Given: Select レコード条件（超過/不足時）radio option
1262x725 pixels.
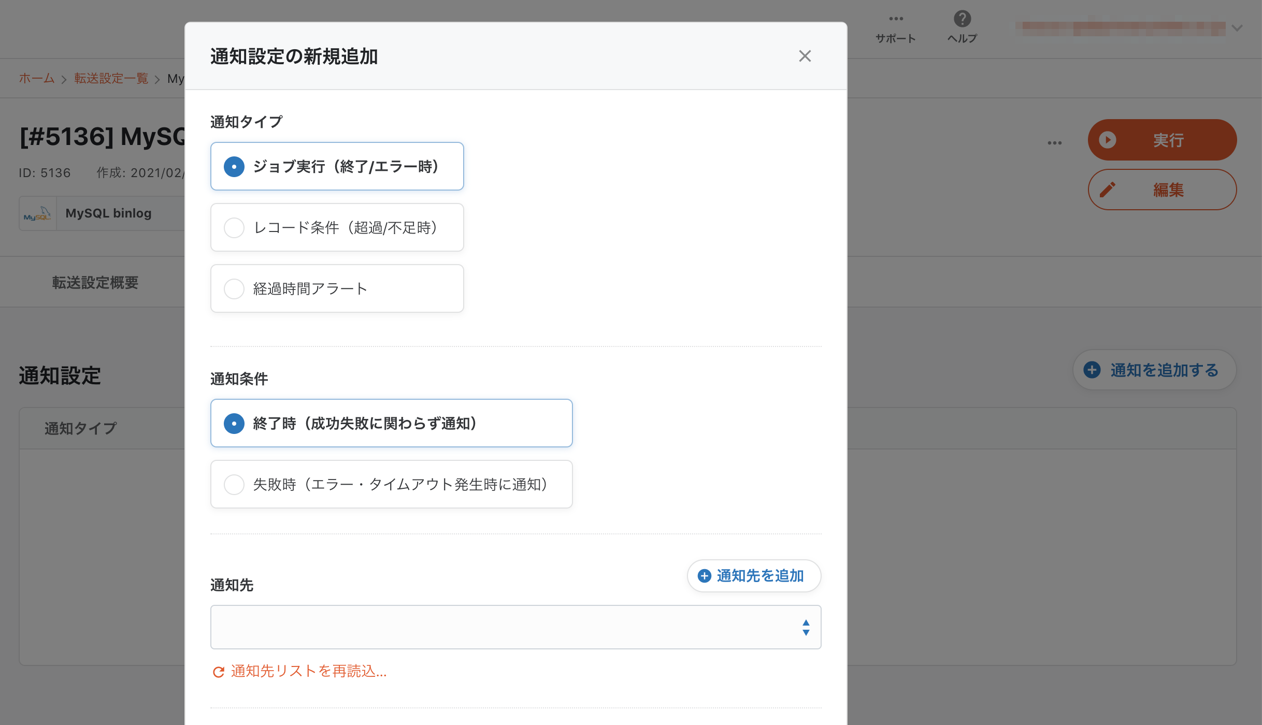Looking at the screenshot, I should coord(337,227).
